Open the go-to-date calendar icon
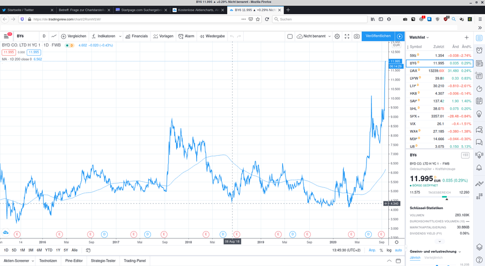Screen dimensions: 485x266 (88, 250)
